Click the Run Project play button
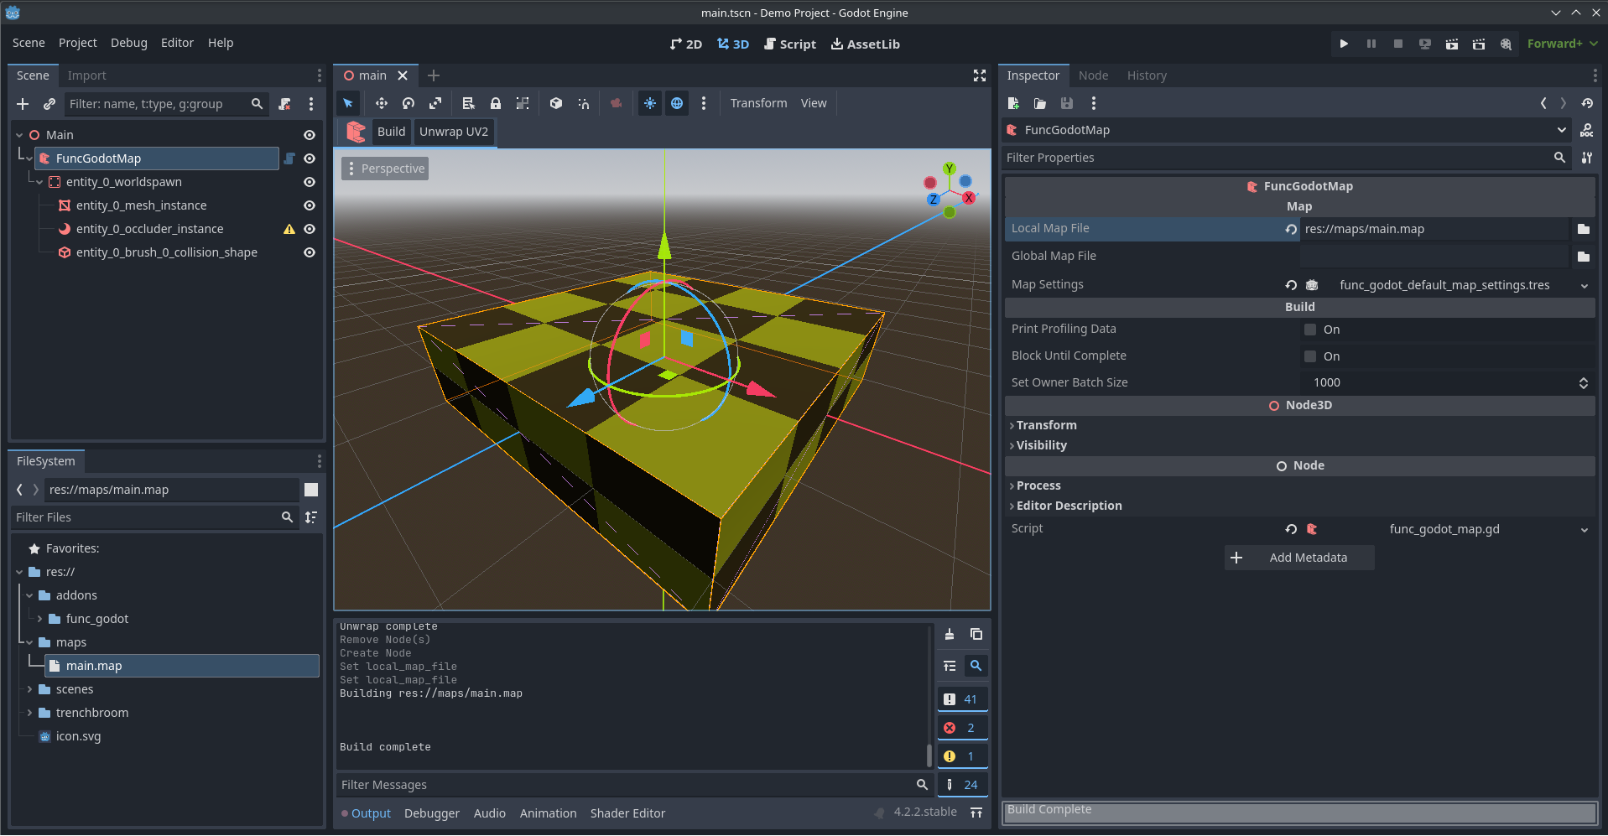Screen dimensions: 1608x836 point(1344,44)
